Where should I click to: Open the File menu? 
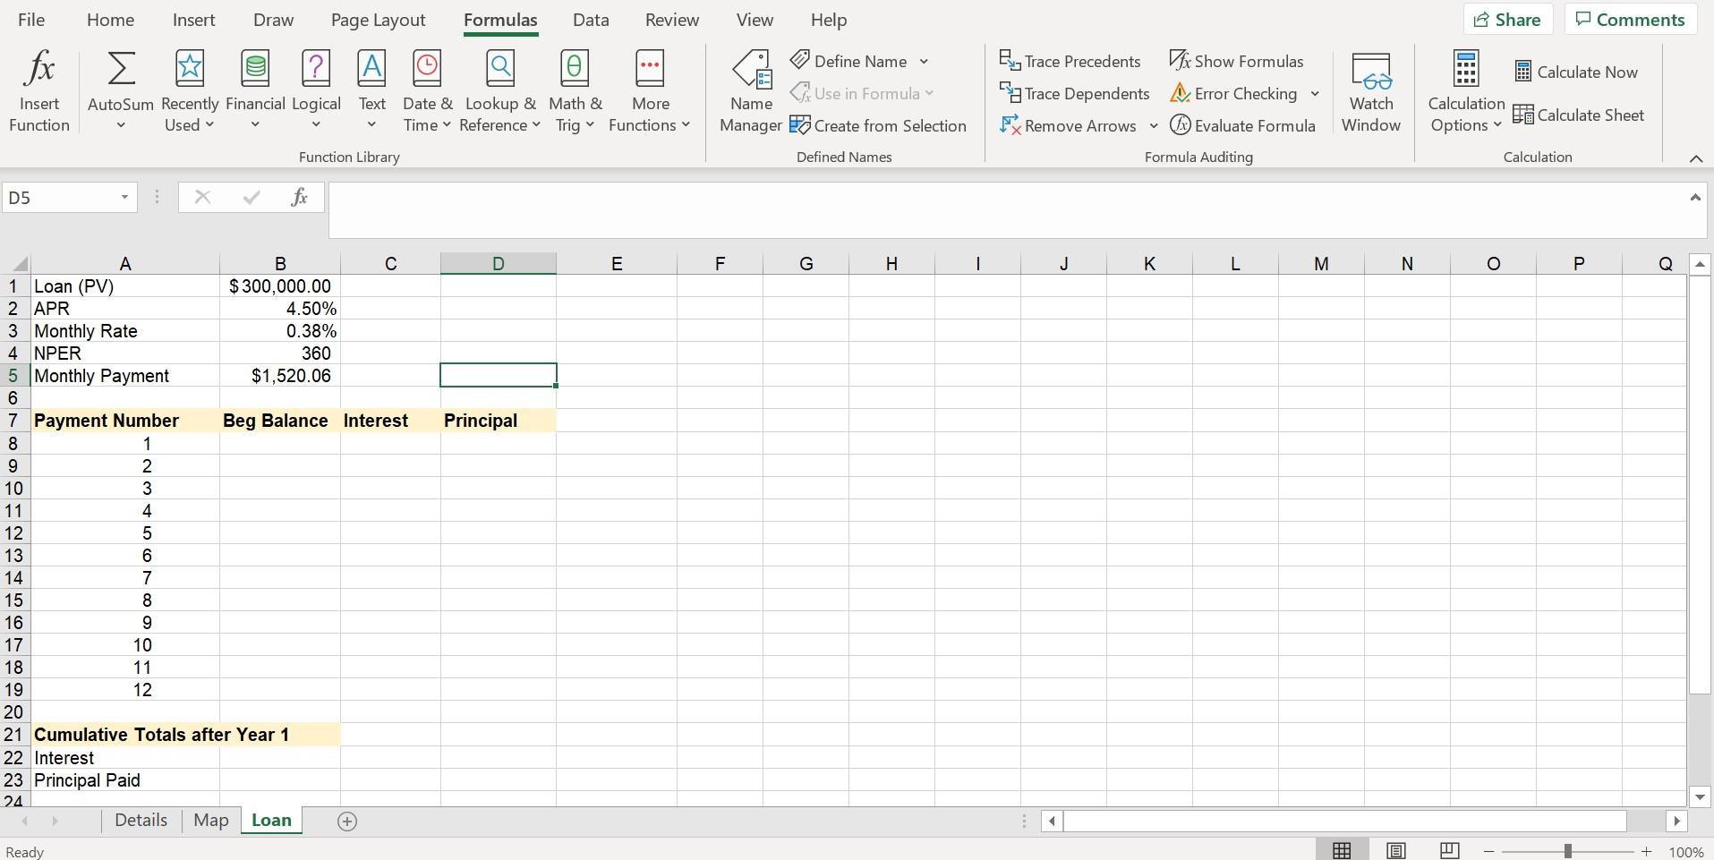click(x=31, y=20)
